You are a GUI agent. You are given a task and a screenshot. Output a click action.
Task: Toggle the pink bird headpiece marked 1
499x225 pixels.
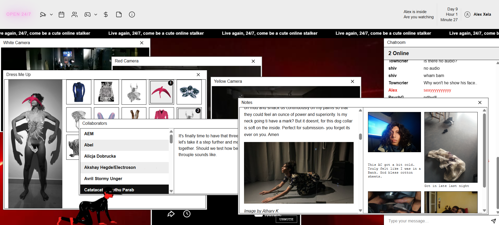(x=162, y=92)
